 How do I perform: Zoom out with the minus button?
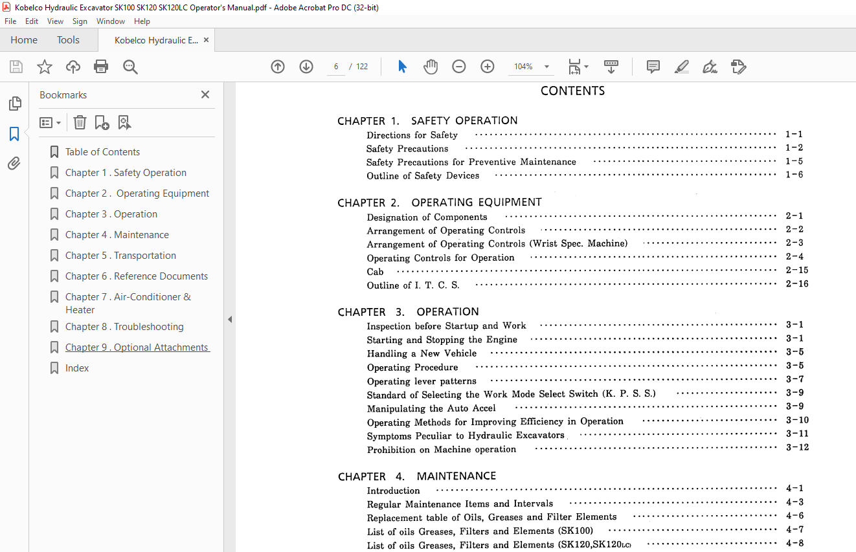pyautogui.click(x=459, y=67)
